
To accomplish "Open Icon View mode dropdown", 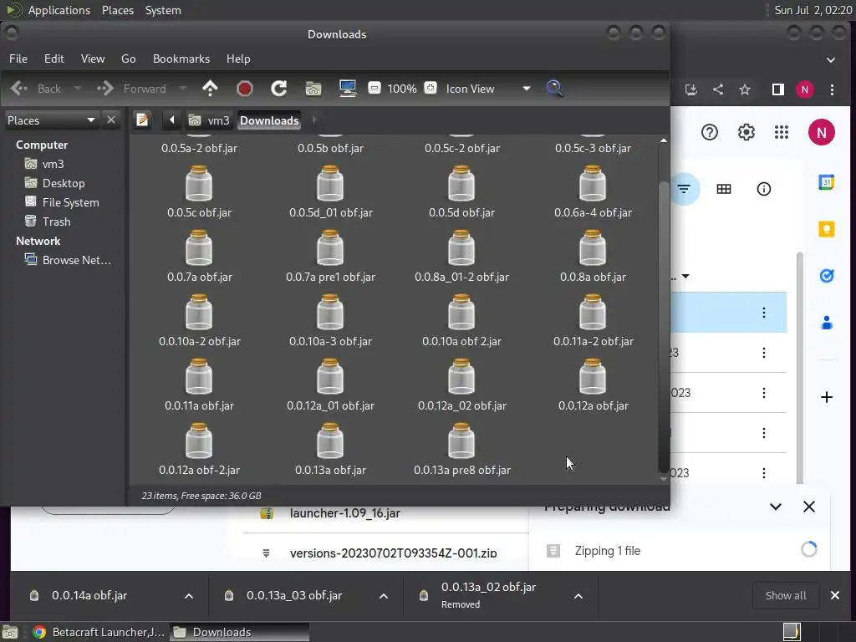I will 488,89.
